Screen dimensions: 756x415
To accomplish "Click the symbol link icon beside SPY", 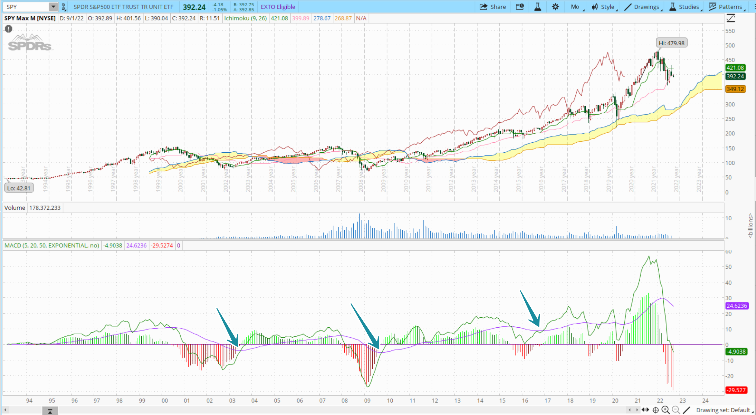I will [63, 7].
